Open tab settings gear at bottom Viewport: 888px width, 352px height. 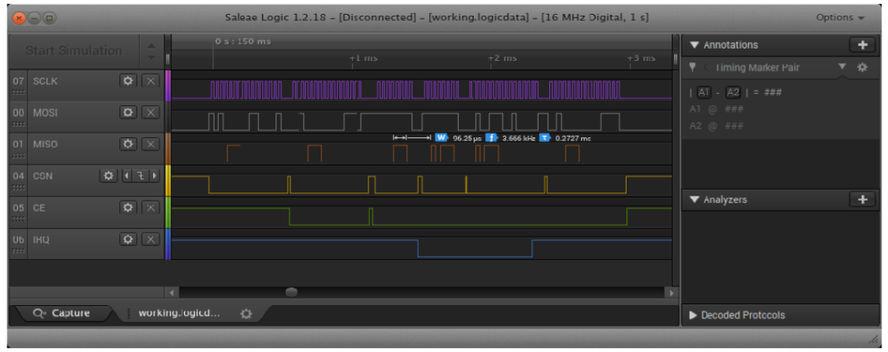pos(246,313)
